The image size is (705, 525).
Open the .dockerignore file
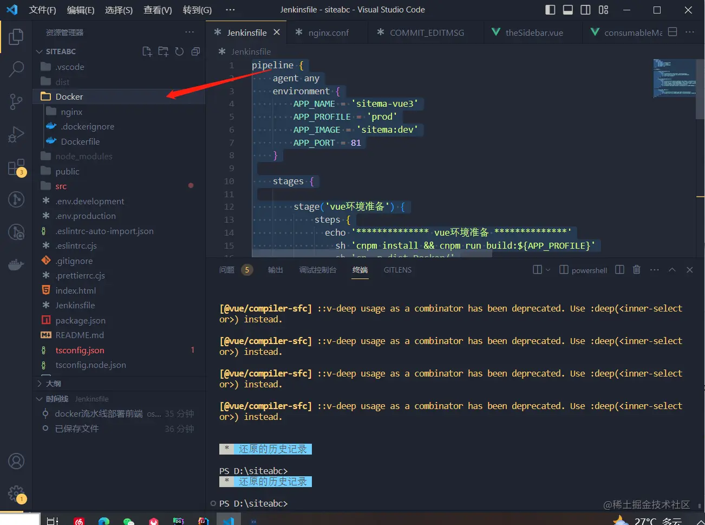[119, 126]
